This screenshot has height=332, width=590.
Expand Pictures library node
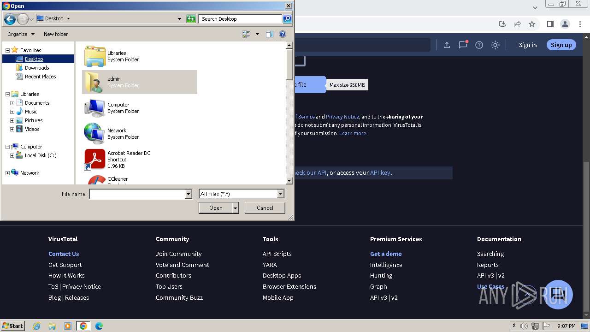(12, 120)
